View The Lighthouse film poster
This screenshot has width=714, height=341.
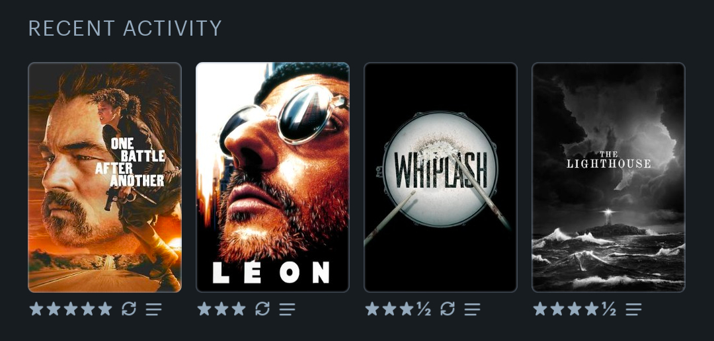click(x=608, y=177)
